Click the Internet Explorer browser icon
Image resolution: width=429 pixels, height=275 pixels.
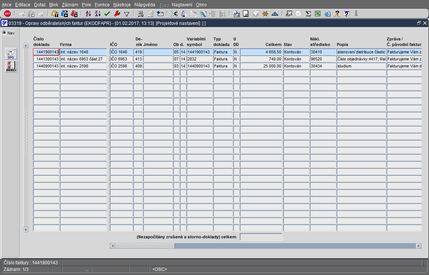(x=327, y=13)
